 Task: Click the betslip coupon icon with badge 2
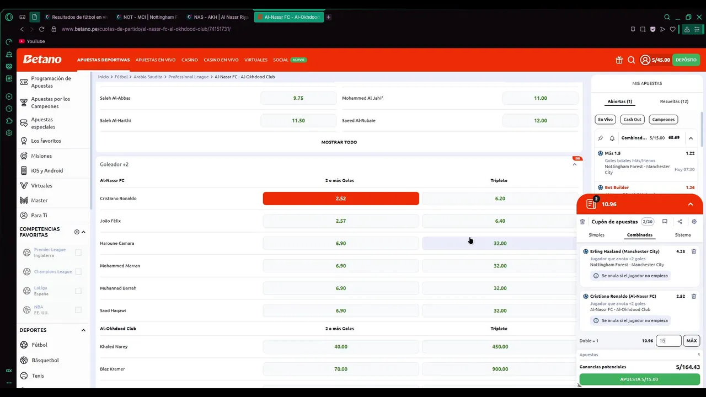point(592,203)
